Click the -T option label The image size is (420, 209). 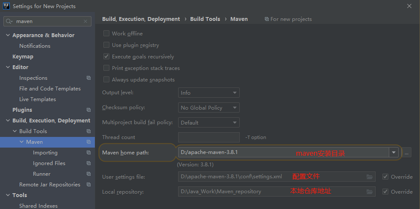point(256,137)
